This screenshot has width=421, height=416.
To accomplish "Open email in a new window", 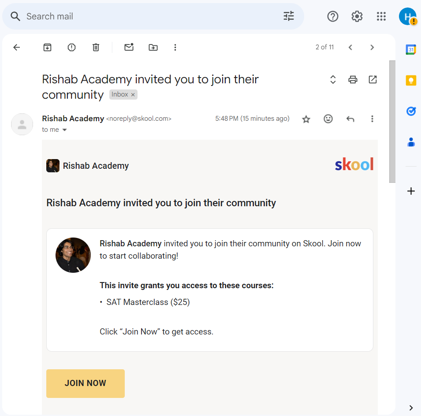I will 373,79.
